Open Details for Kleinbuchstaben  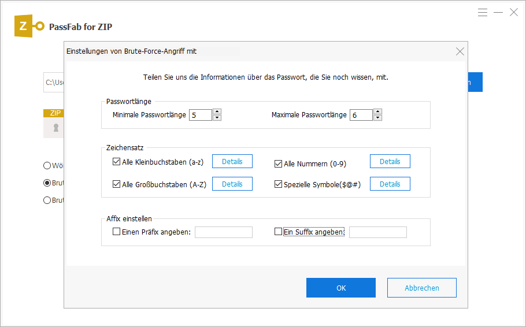232,161
